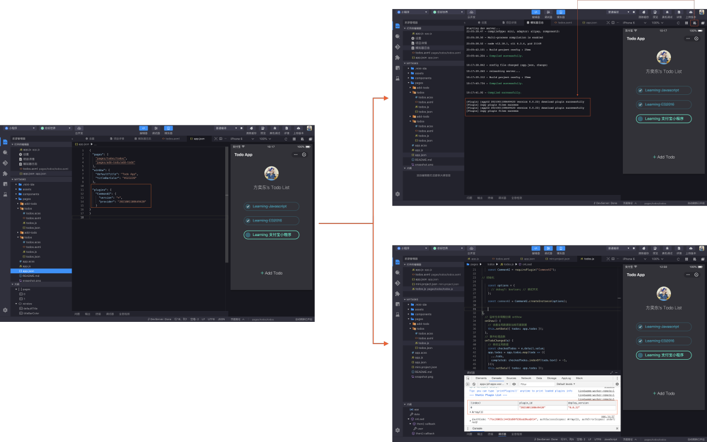Screen dimensions: 707x442
Task: Uncheck Learning Javascript in simulator beside app.json editor
Action: (x=247, y=207)
